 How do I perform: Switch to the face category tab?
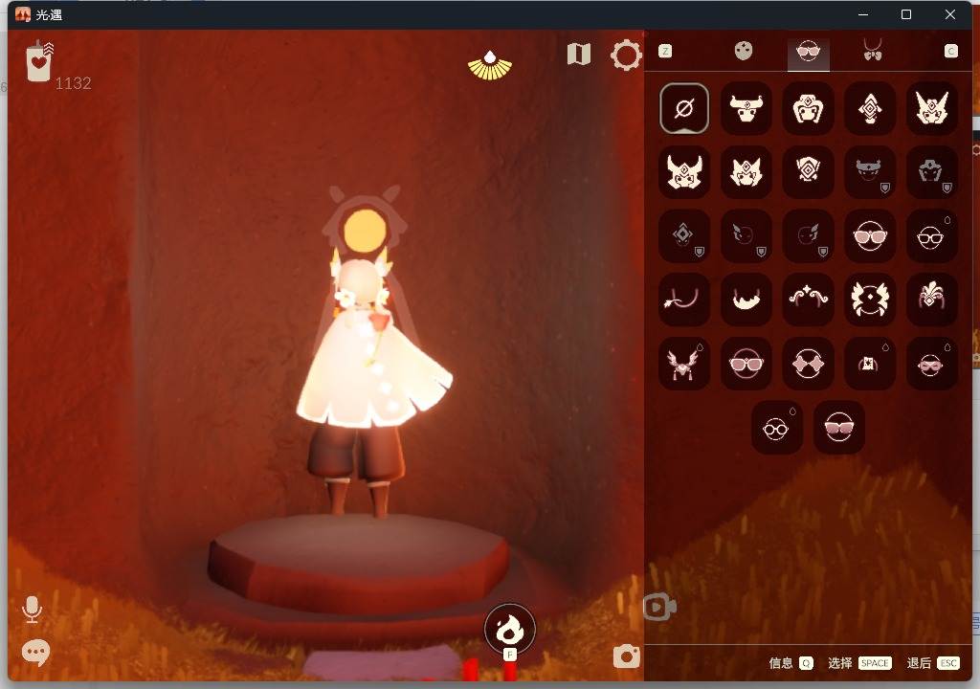point(744,51)
